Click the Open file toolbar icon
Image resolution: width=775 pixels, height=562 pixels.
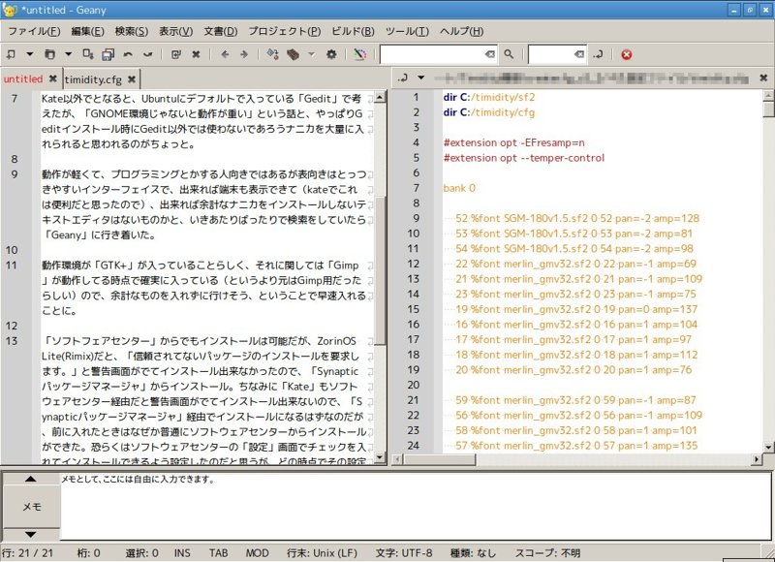(49, 54)
